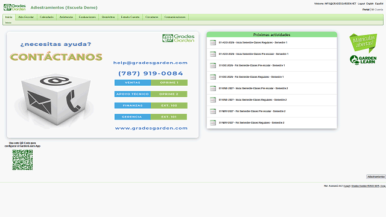
Task: Click the Grades Garden logo in header
Action: 14,7
